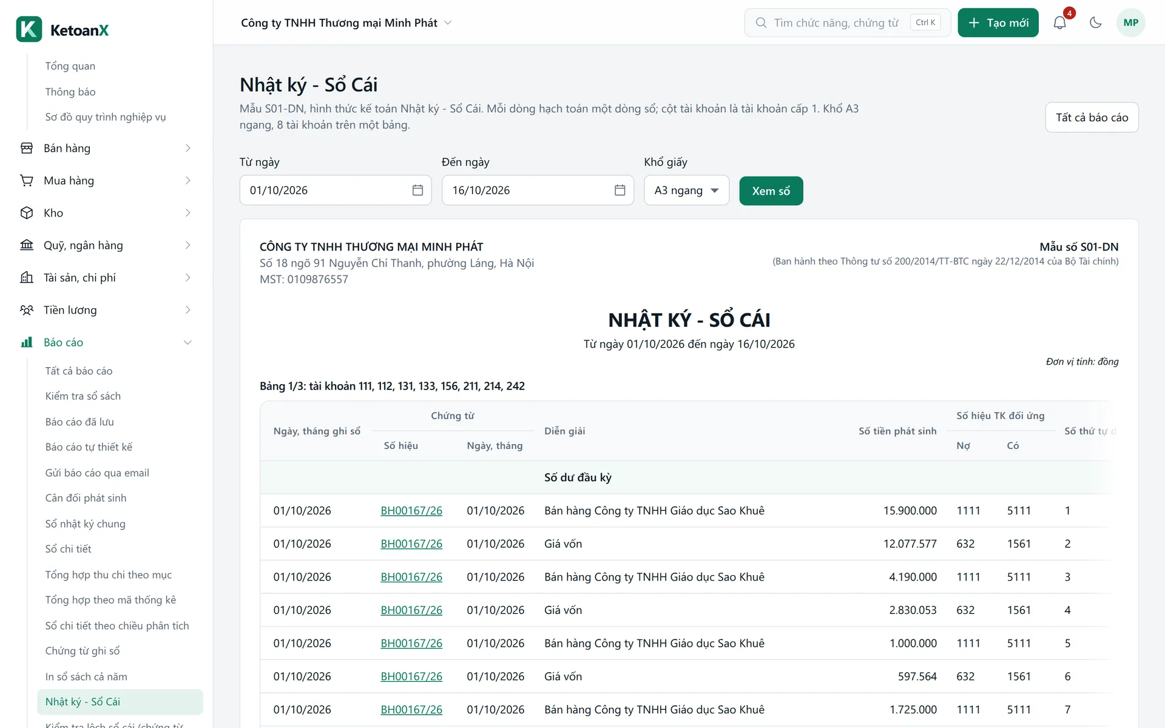The image size is (1165, 728).
Task: Expand the Tiền lương menu chevron
Action: pyautogui.click(x=187, y=310)
